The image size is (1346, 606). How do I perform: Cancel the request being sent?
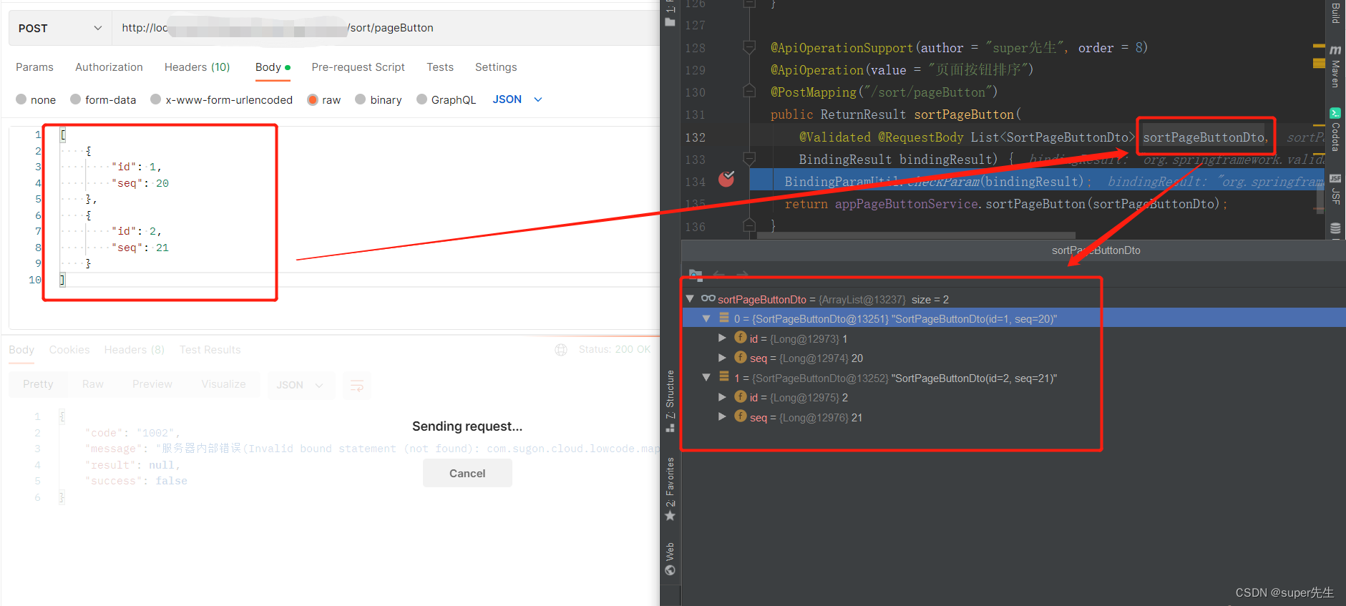[467, 473]
